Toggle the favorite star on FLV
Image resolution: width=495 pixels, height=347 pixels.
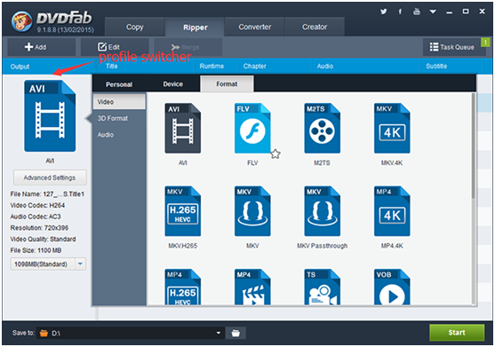coord(275,154)
